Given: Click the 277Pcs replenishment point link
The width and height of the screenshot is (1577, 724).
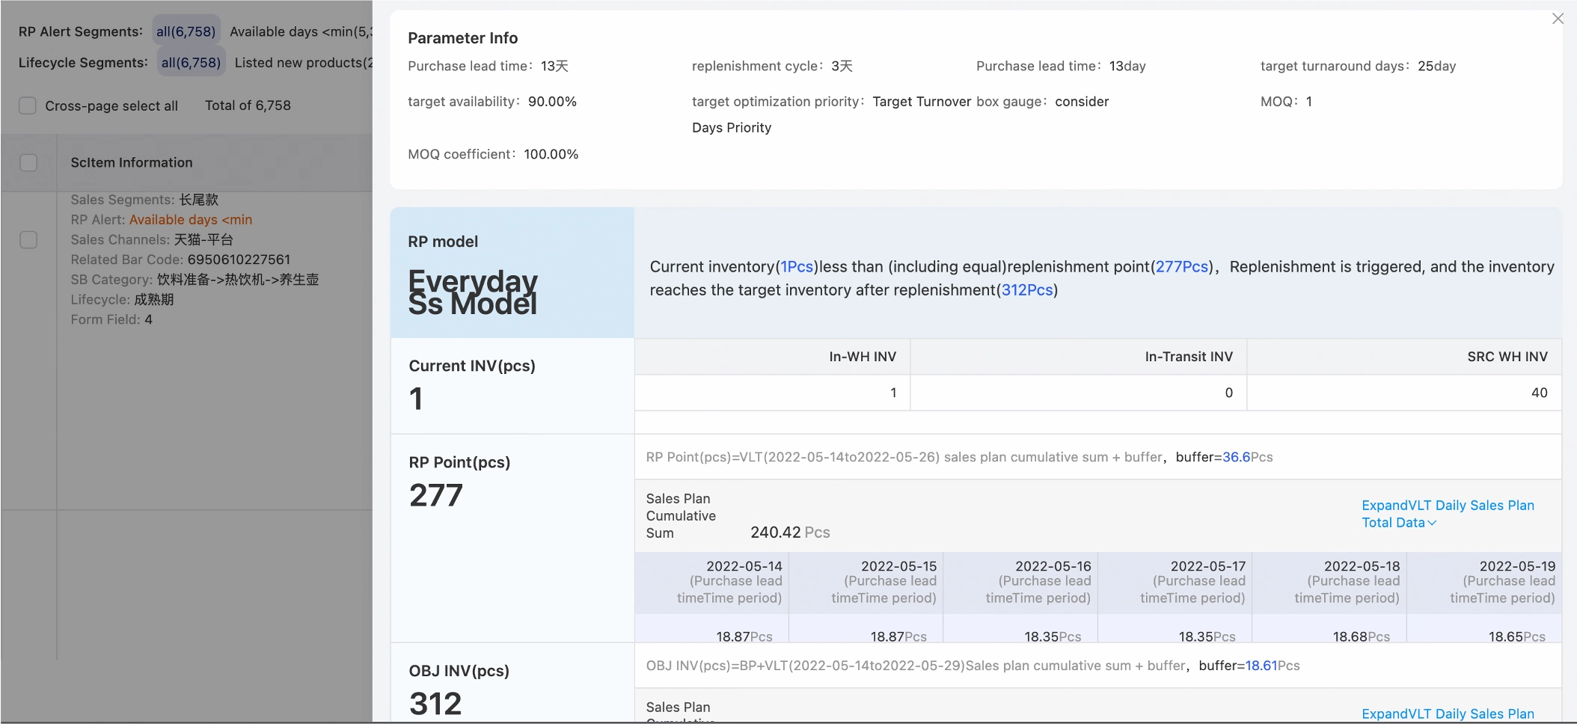Looking at the screenshot, I should [x=1181, y=267].
